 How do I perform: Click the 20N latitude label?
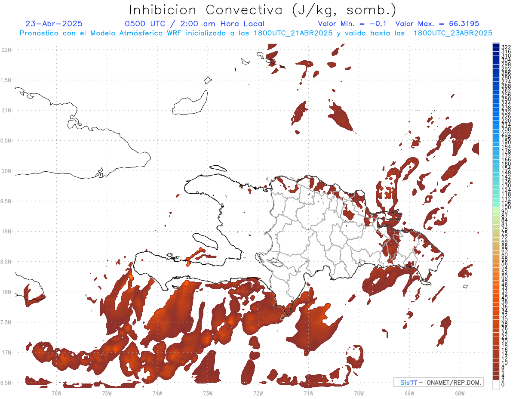click(x=6, y=171)
